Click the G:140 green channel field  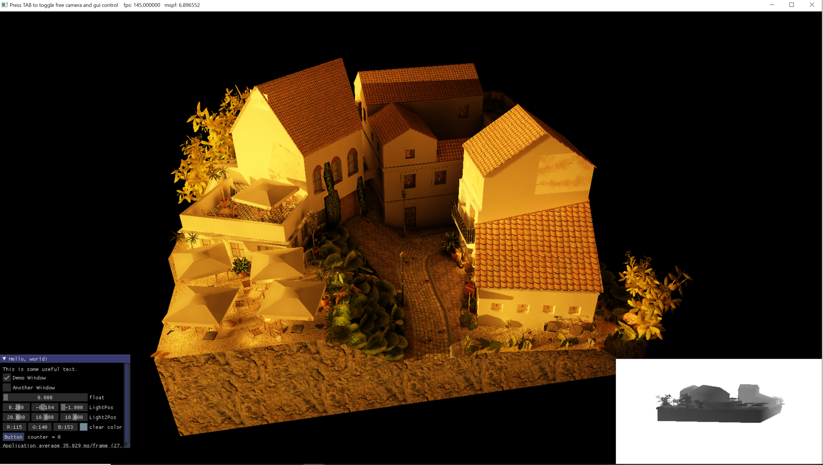[x=39, y=427]
